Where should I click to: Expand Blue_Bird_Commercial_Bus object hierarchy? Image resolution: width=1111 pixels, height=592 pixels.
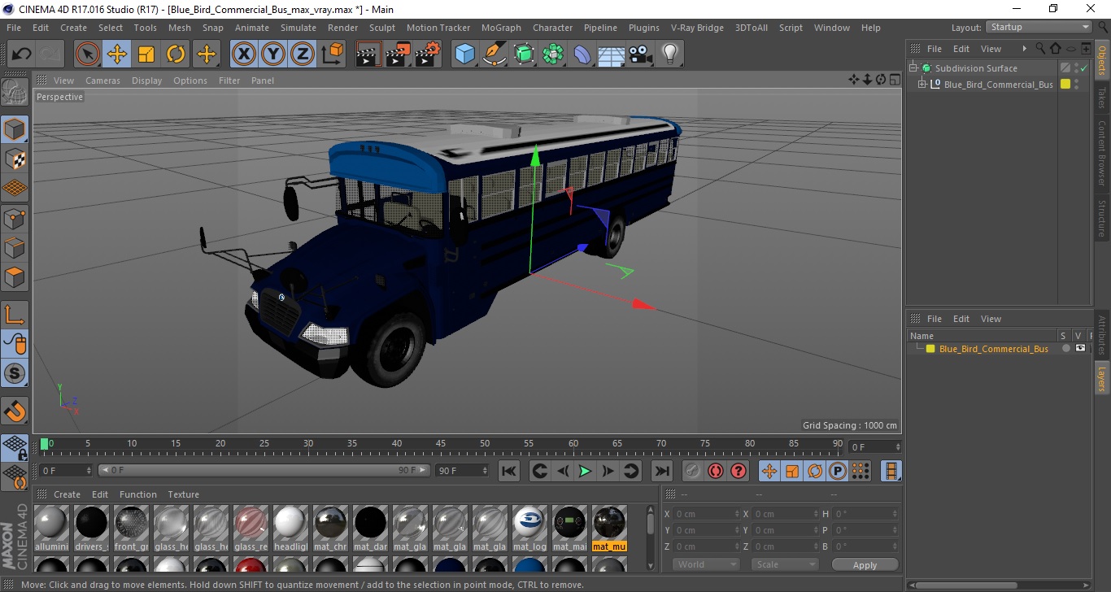pos(922,85)
